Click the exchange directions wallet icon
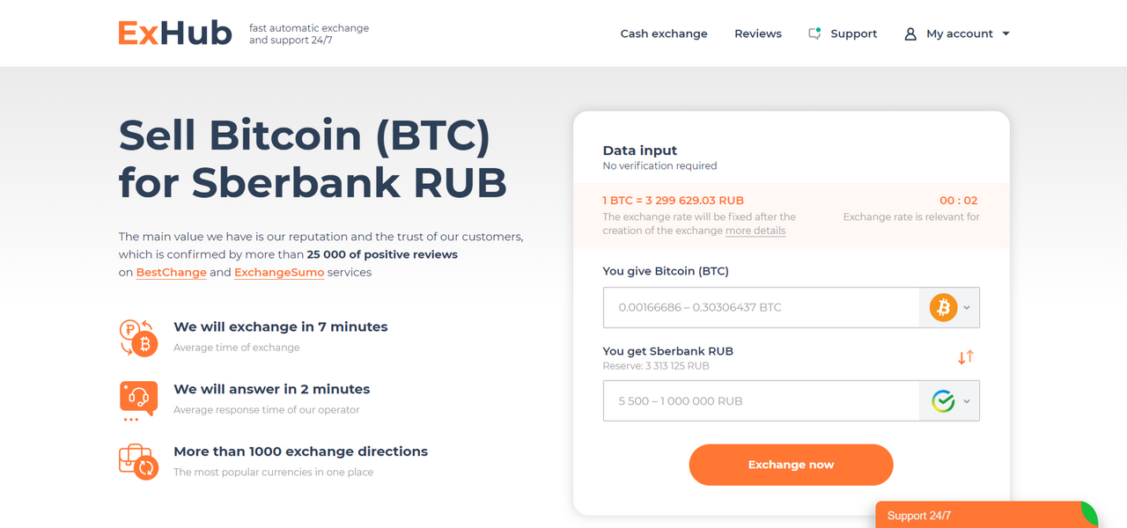Image resolution: width=1127 pixels, height=528 pixels. click(x=138, y=461)
